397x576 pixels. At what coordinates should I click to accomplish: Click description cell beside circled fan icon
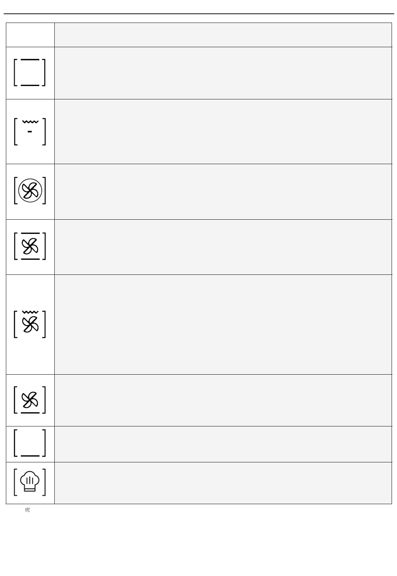click(x=223, y=191)
